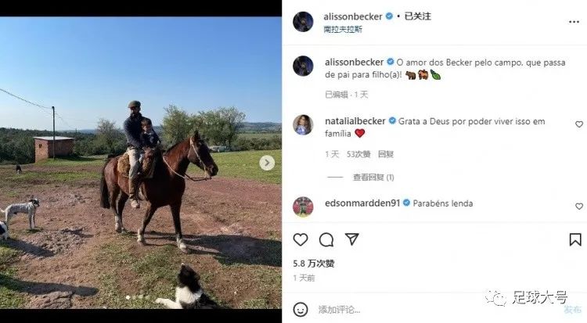This screenshot has height=323, width=587.
Task: Save post using the bookmark icon
Action: (x=575, y=239)
